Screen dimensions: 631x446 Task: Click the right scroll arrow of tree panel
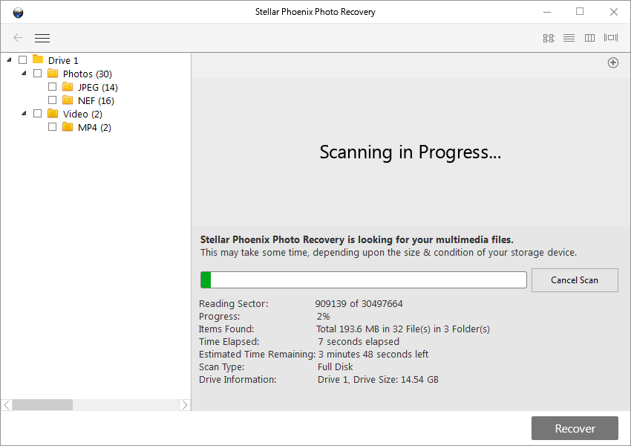[185, 405]
